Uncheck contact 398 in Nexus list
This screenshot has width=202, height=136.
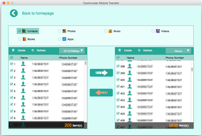[x=118, y=66]
